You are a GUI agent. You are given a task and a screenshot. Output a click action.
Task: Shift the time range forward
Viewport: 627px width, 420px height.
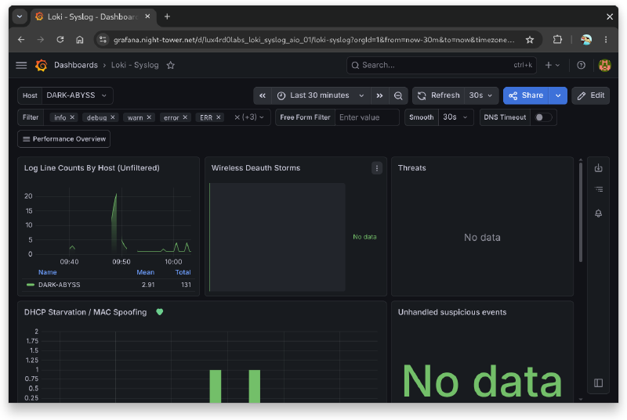[379, 95]
